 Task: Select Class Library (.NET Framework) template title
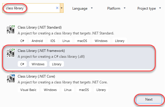tap(41, 51)
